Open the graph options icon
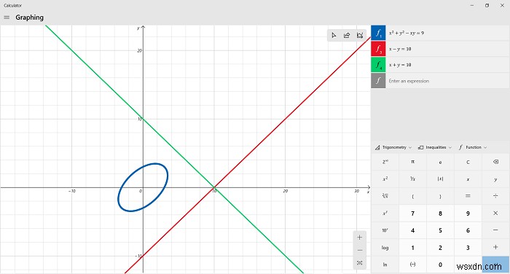 (x=360, y=36)
